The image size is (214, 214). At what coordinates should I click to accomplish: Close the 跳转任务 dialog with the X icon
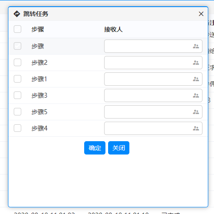[x=201, y=14]
